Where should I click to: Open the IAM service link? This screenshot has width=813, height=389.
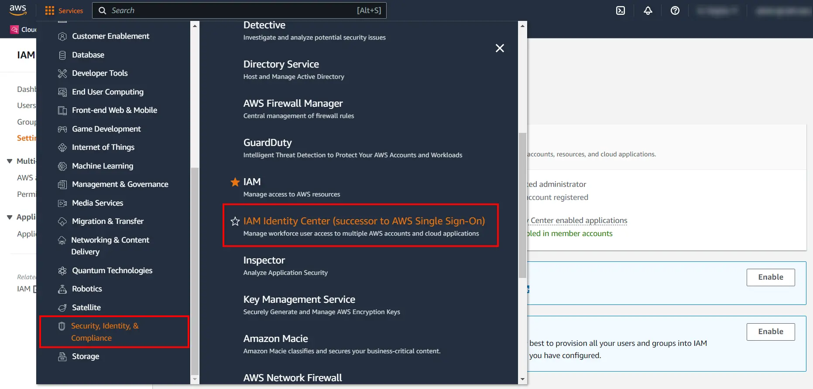[x=252, y=182]
